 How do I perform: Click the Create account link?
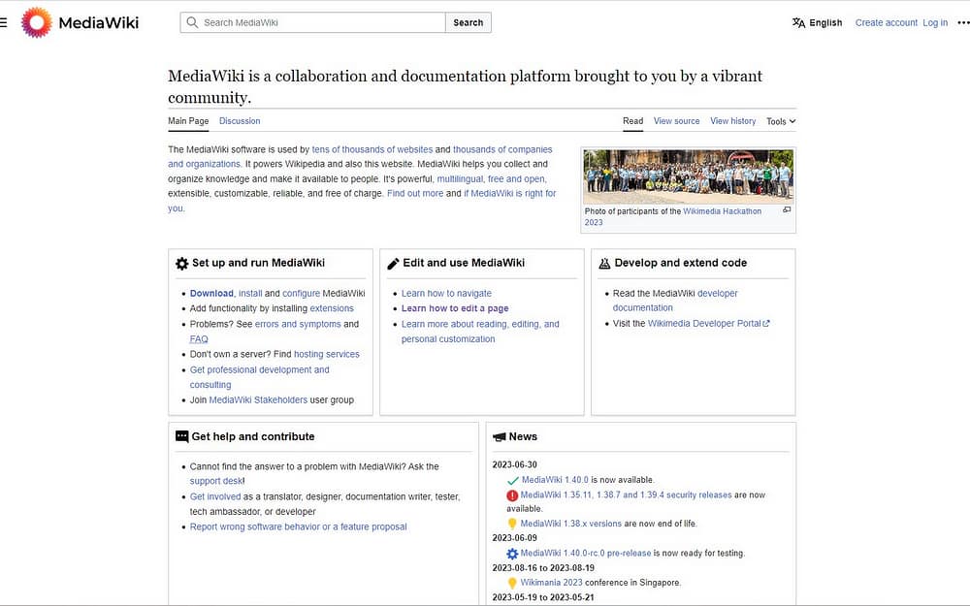pyautogui.click(x=886, y=22)
